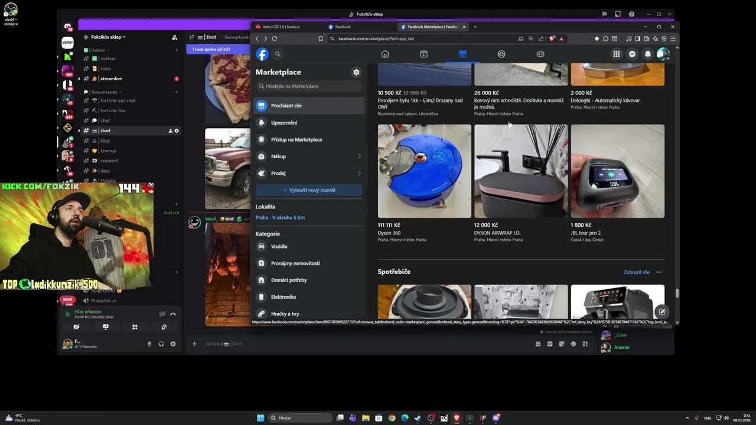Open a new browser tab

pos(475,27)
